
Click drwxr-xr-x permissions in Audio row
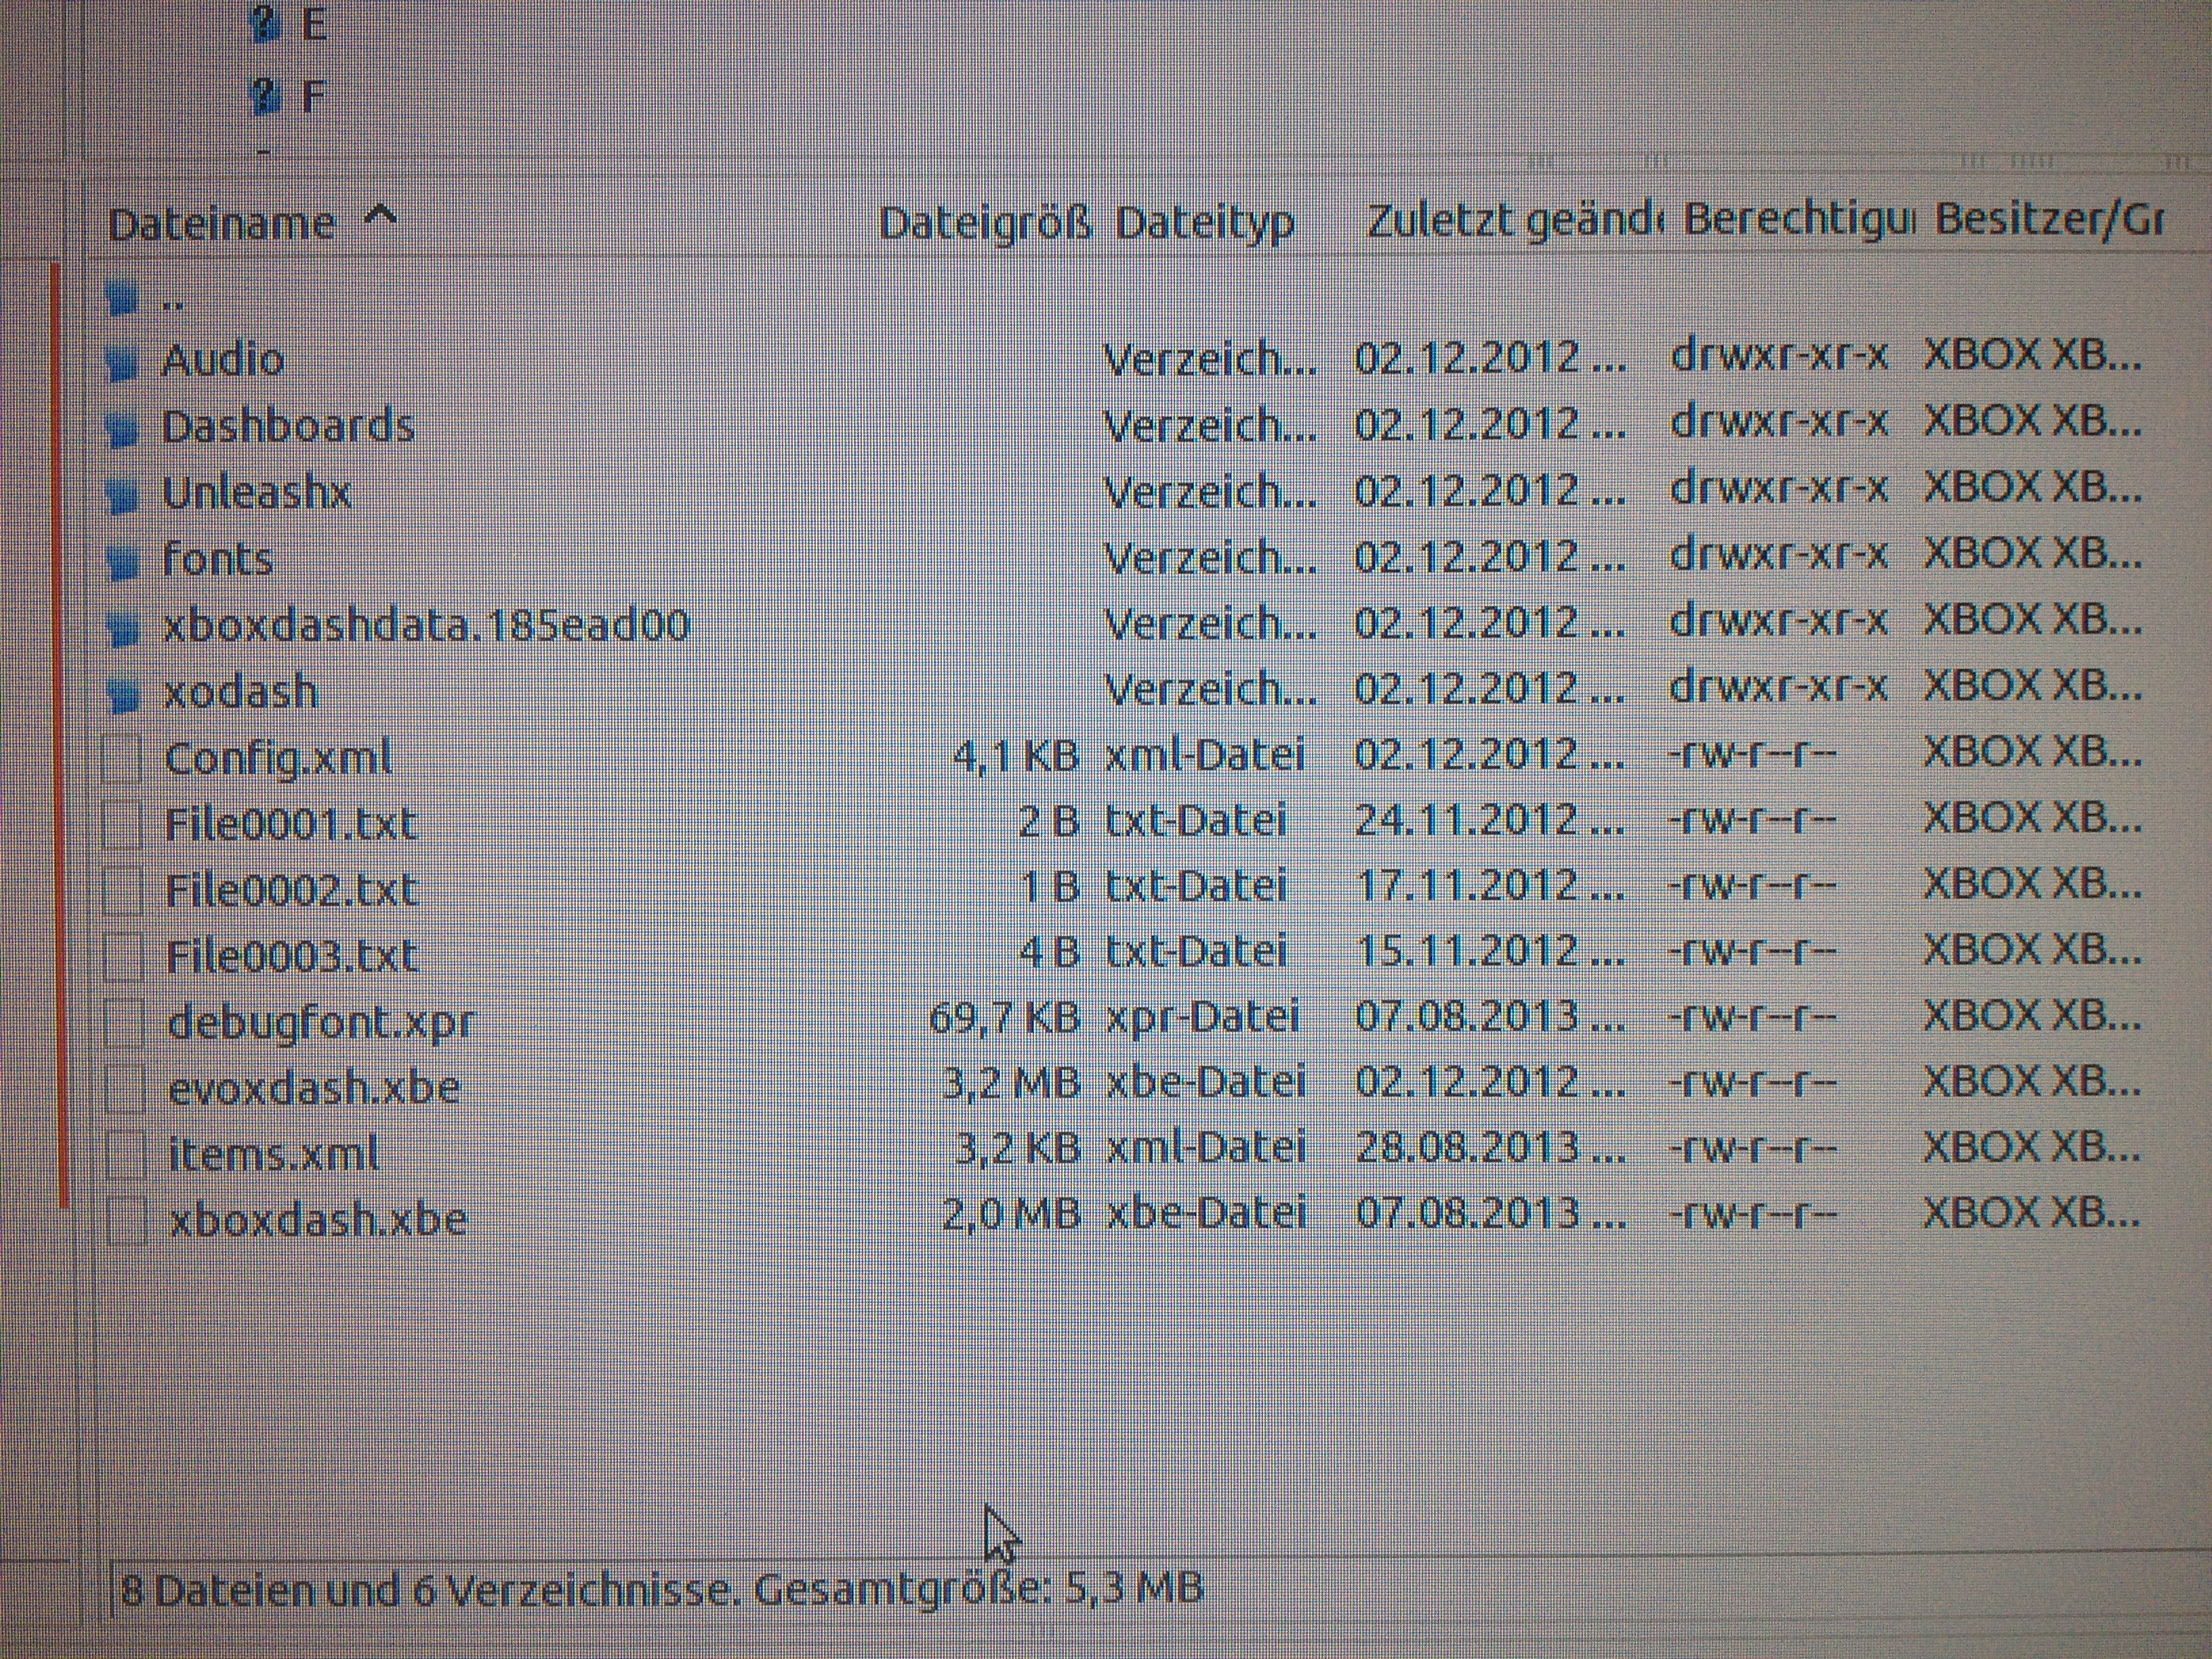coord(1780,357)
